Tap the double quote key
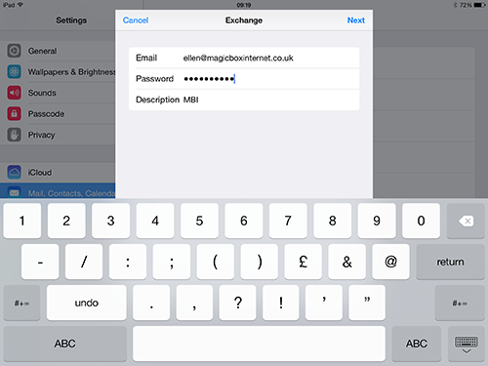Viewport: 488px width, 366px height. tap(367, 303)
